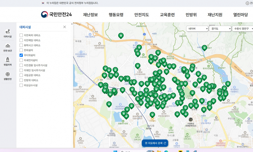Image resolution: width=253 pixels, height=152 pixels.
Task: Click the green marker above 수원SK 스카이뷰
Action: 138,66
